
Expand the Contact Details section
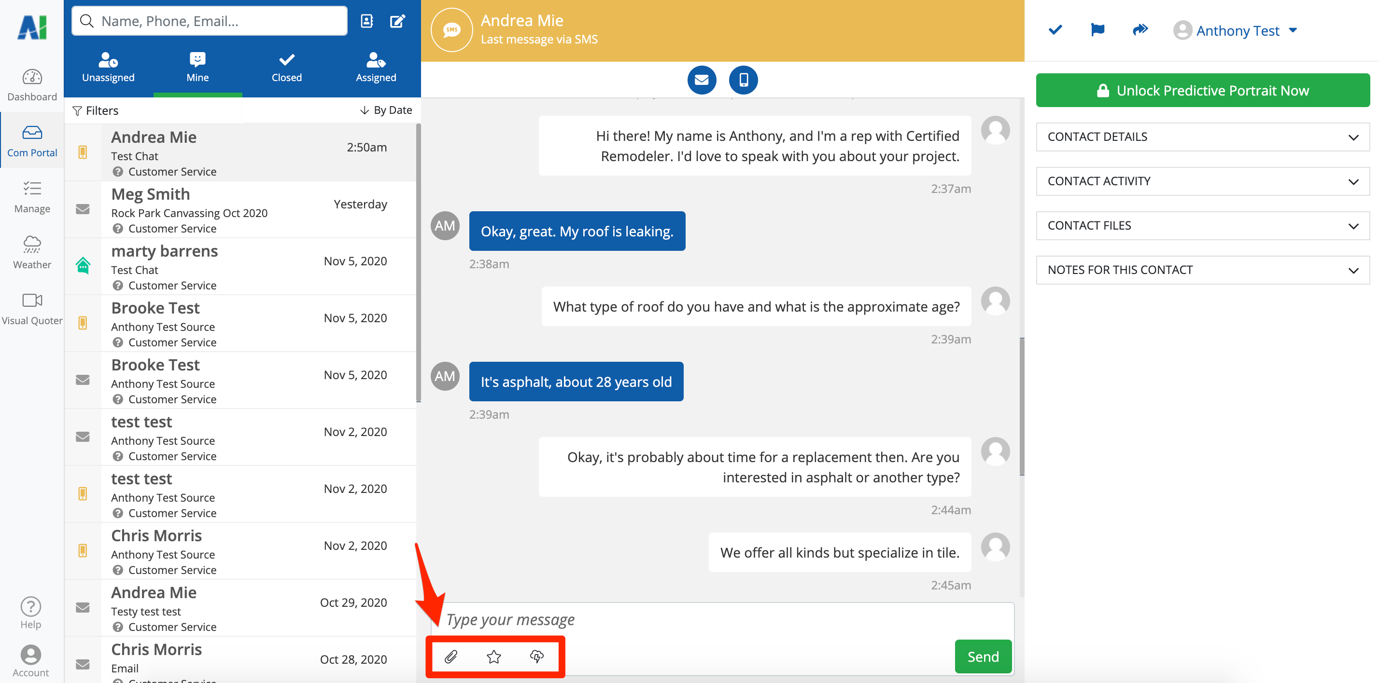pyautogui.click(x=1202, y=137)
